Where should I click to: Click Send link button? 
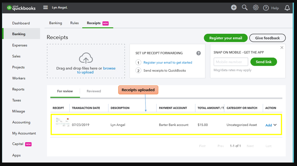pyautogui.click(x=264, y=62)
